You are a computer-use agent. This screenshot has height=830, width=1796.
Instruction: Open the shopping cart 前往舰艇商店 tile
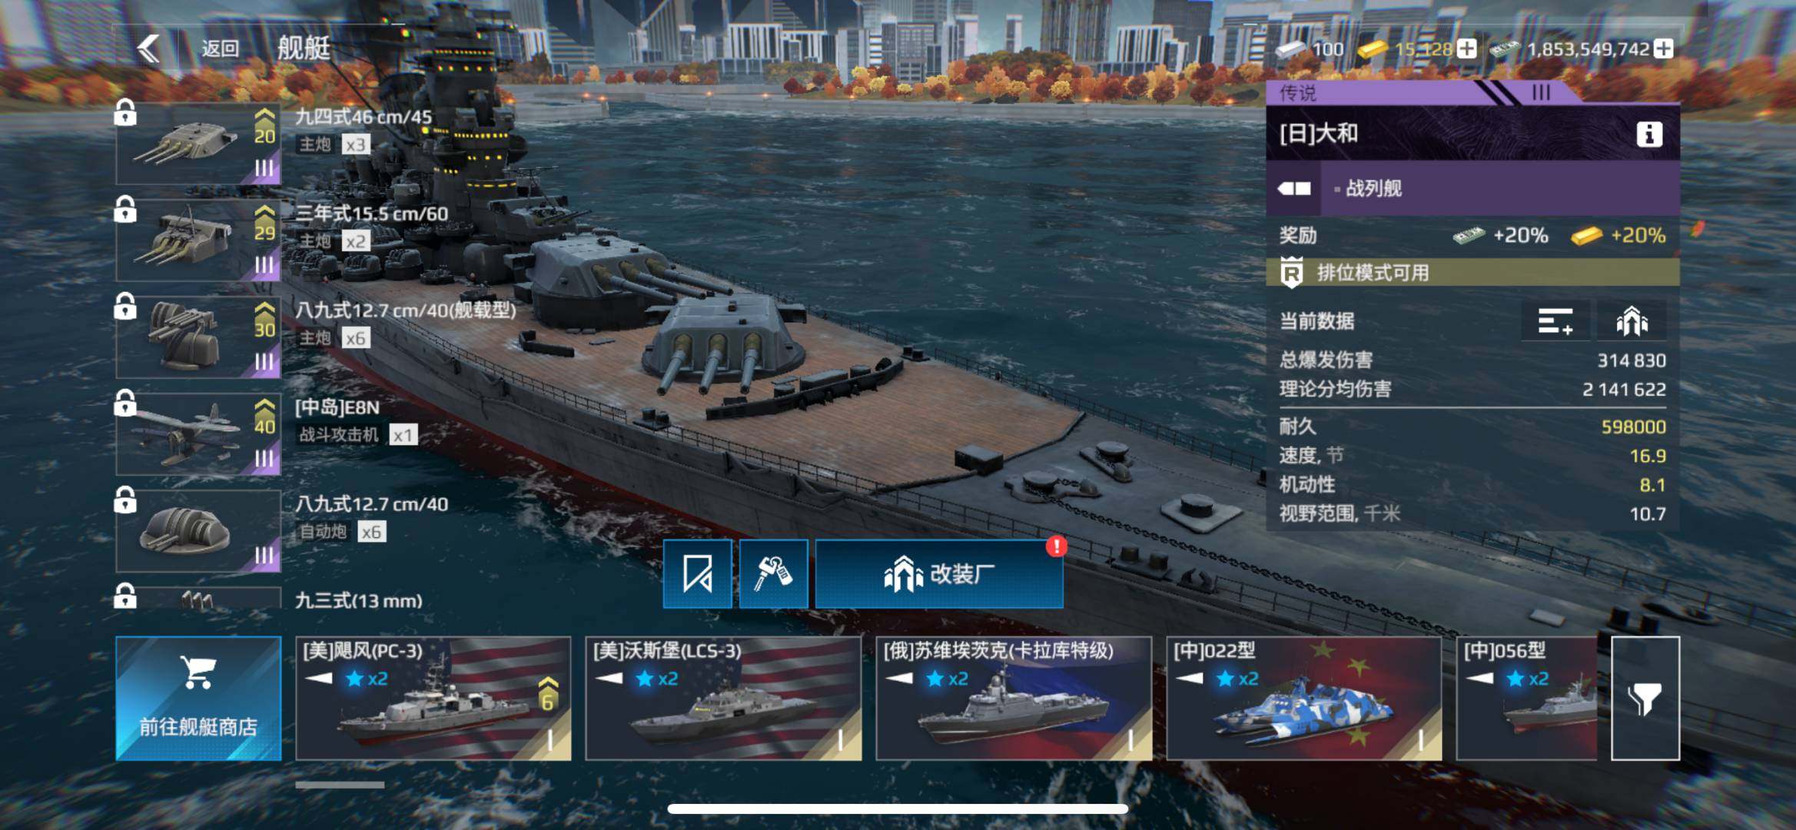(x=198, y=698)
